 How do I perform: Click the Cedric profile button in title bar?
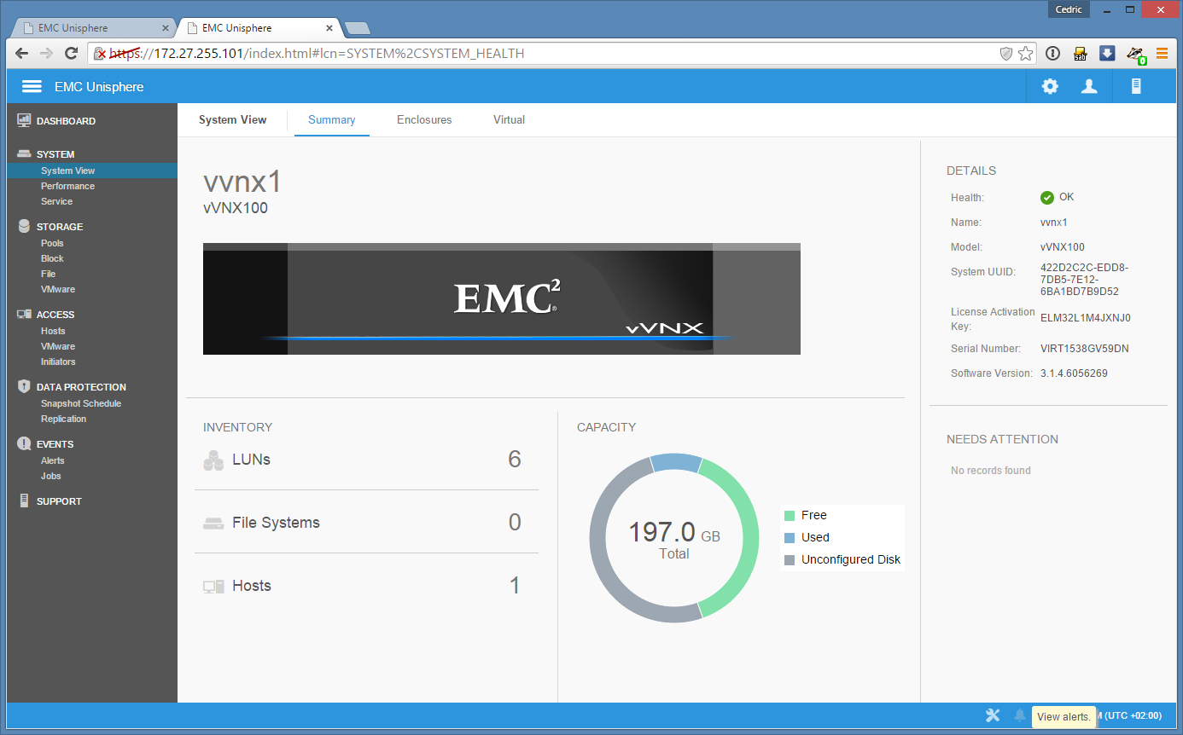[x=1068, y=9]
